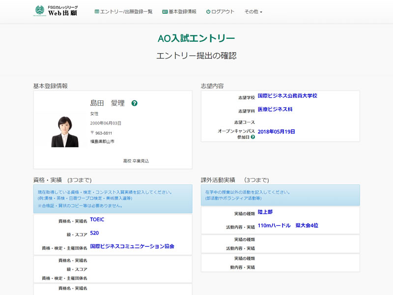Image resolution: width=393 pixels, height=295 pixels.
Task: Click the Web出願 title text in header
Action: [63, 13]
